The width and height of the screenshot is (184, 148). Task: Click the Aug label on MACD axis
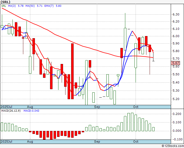pyautogui.click(x=30, y=141)
